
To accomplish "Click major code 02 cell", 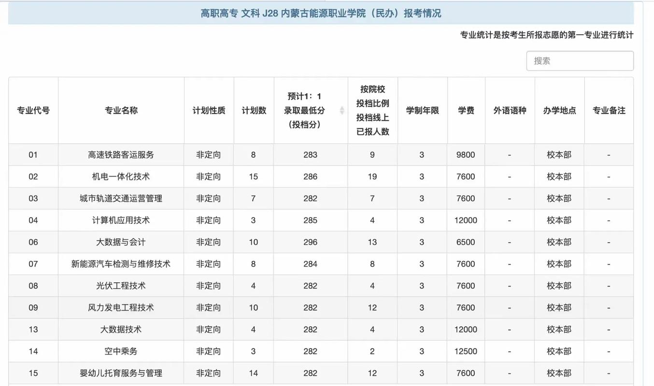I will [33, 177].
